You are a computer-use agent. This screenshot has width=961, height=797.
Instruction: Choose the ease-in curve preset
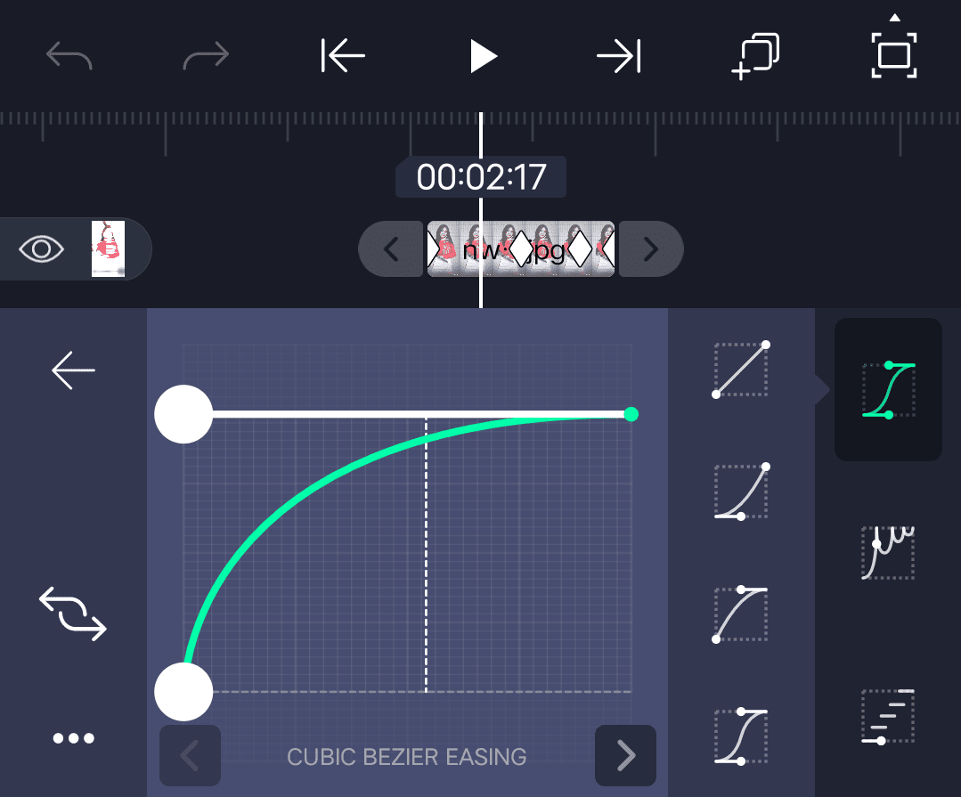741,492
